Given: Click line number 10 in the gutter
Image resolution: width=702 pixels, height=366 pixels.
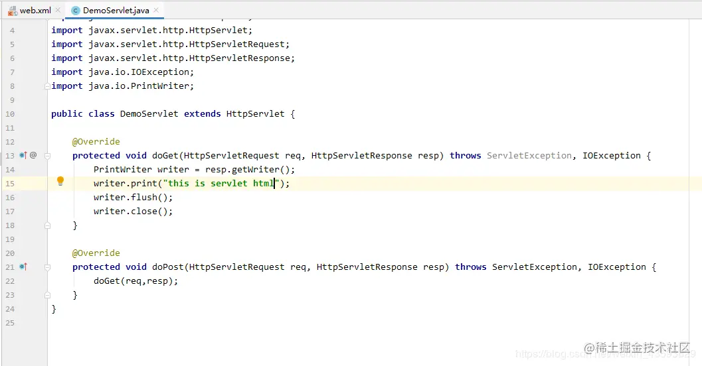Looking at the screenshot, I should (x=10, y=114).
